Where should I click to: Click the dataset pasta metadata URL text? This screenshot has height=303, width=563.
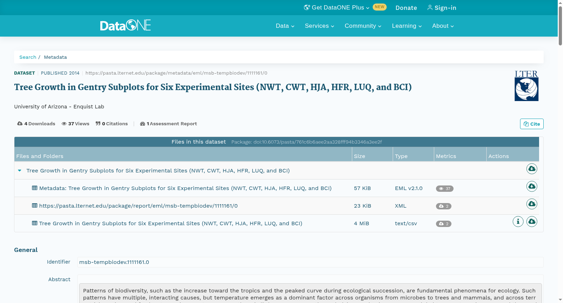(x=176, y=73)
